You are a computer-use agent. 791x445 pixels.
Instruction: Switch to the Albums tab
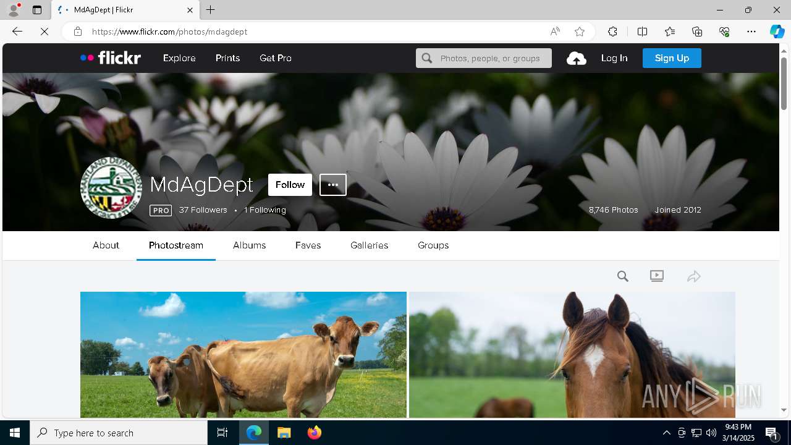tap(250, 245)
